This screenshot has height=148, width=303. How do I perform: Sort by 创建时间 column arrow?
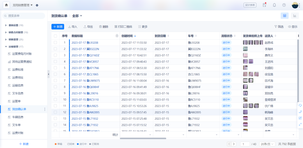(x=135, y=36)
